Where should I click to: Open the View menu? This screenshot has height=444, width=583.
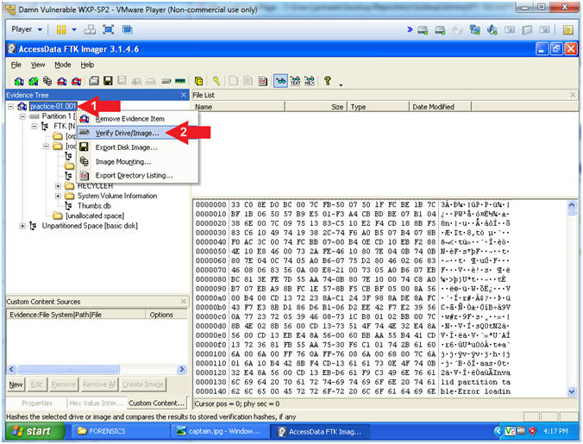[38, 65]
